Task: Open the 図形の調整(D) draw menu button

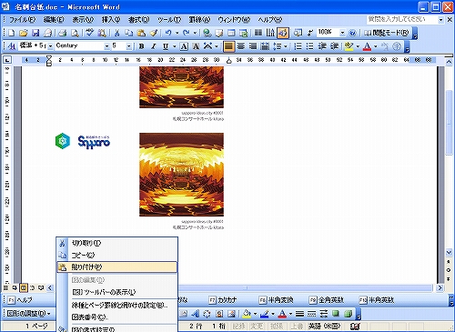Action: click(x=28, y=313)
